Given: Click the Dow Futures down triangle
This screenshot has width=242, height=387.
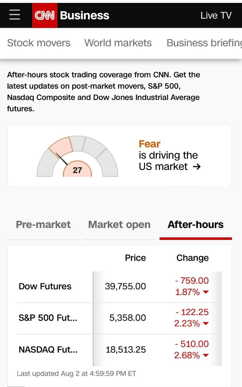Looking at the screenshot, I should 206,292.
